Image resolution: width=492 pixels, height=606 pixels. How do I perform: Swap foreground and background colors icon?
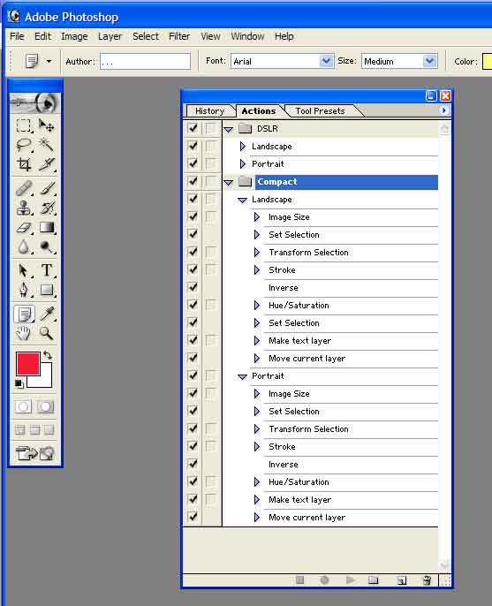click(x=48, y=355)
